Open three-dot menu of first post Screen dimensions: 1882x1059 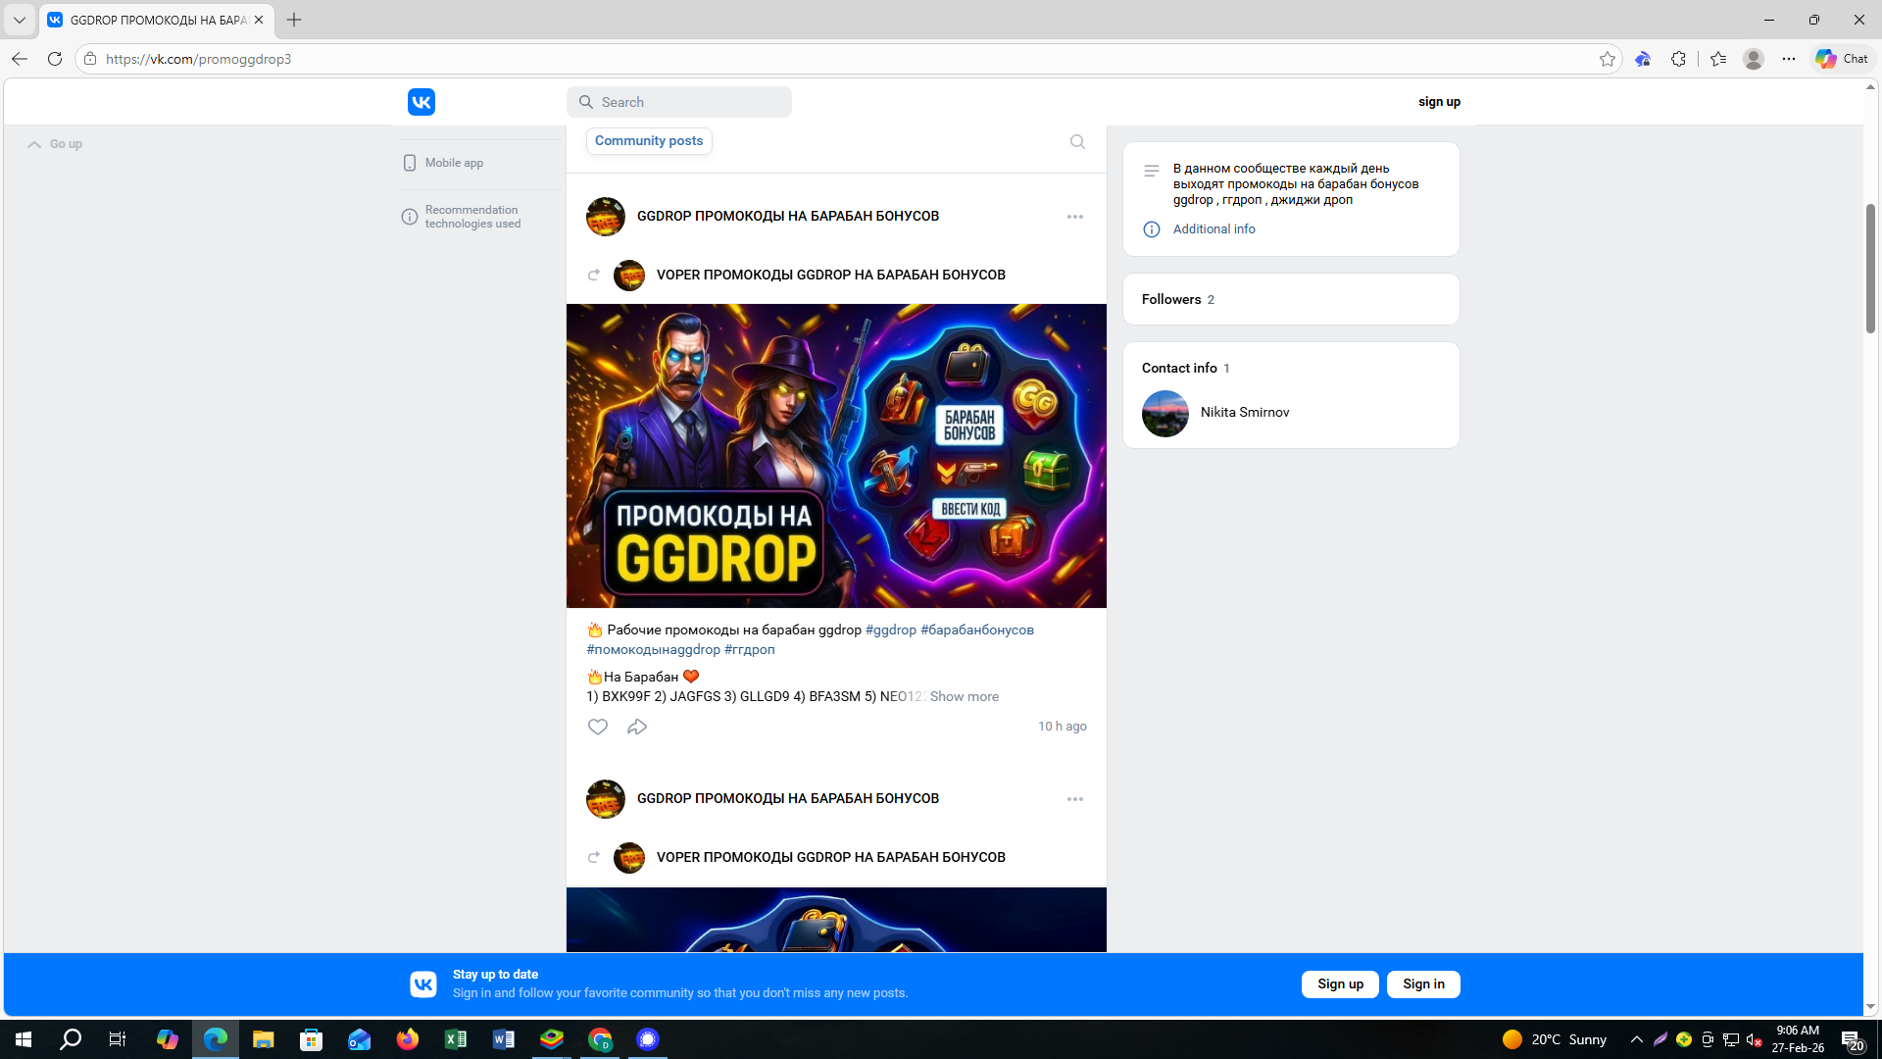(1075, 217)
